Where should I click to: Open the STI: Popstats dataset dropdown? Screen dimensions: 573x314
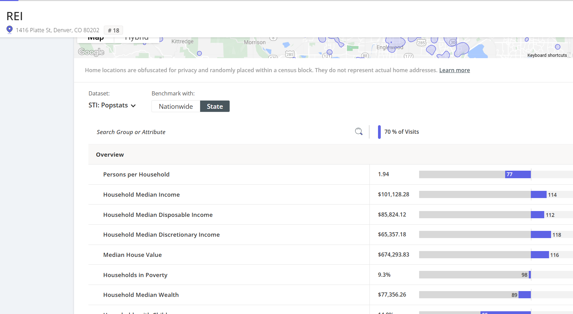pos(112,105)
